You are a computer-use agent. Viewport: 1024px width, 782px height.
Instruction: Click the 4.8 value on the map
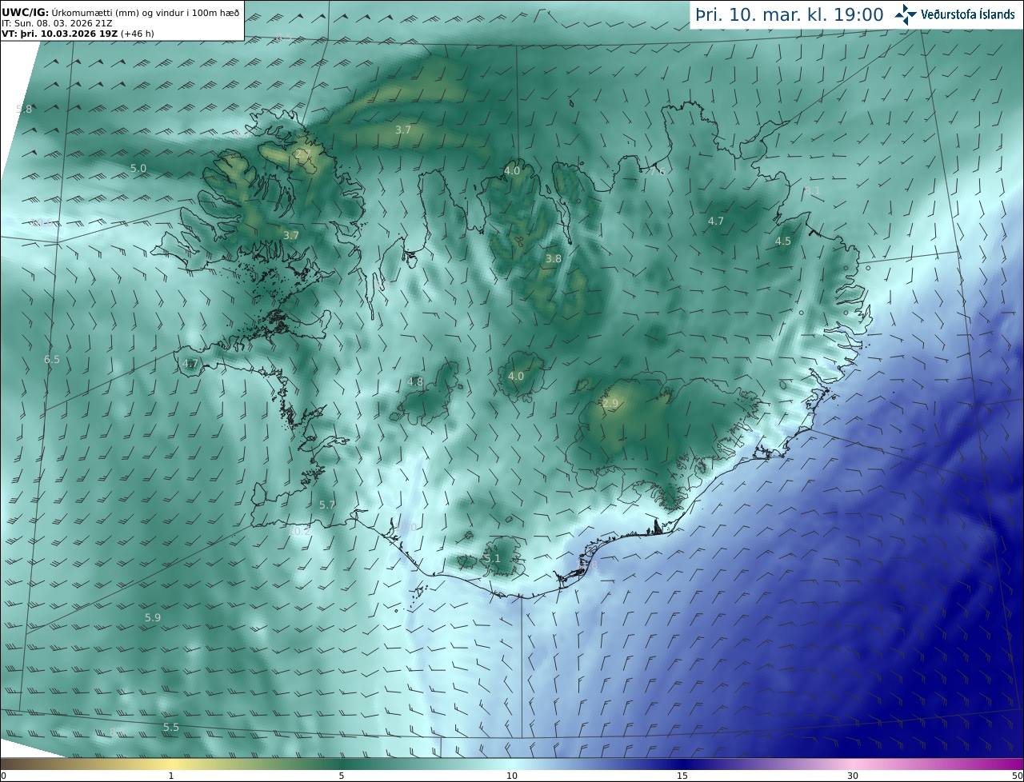(415, 381)
